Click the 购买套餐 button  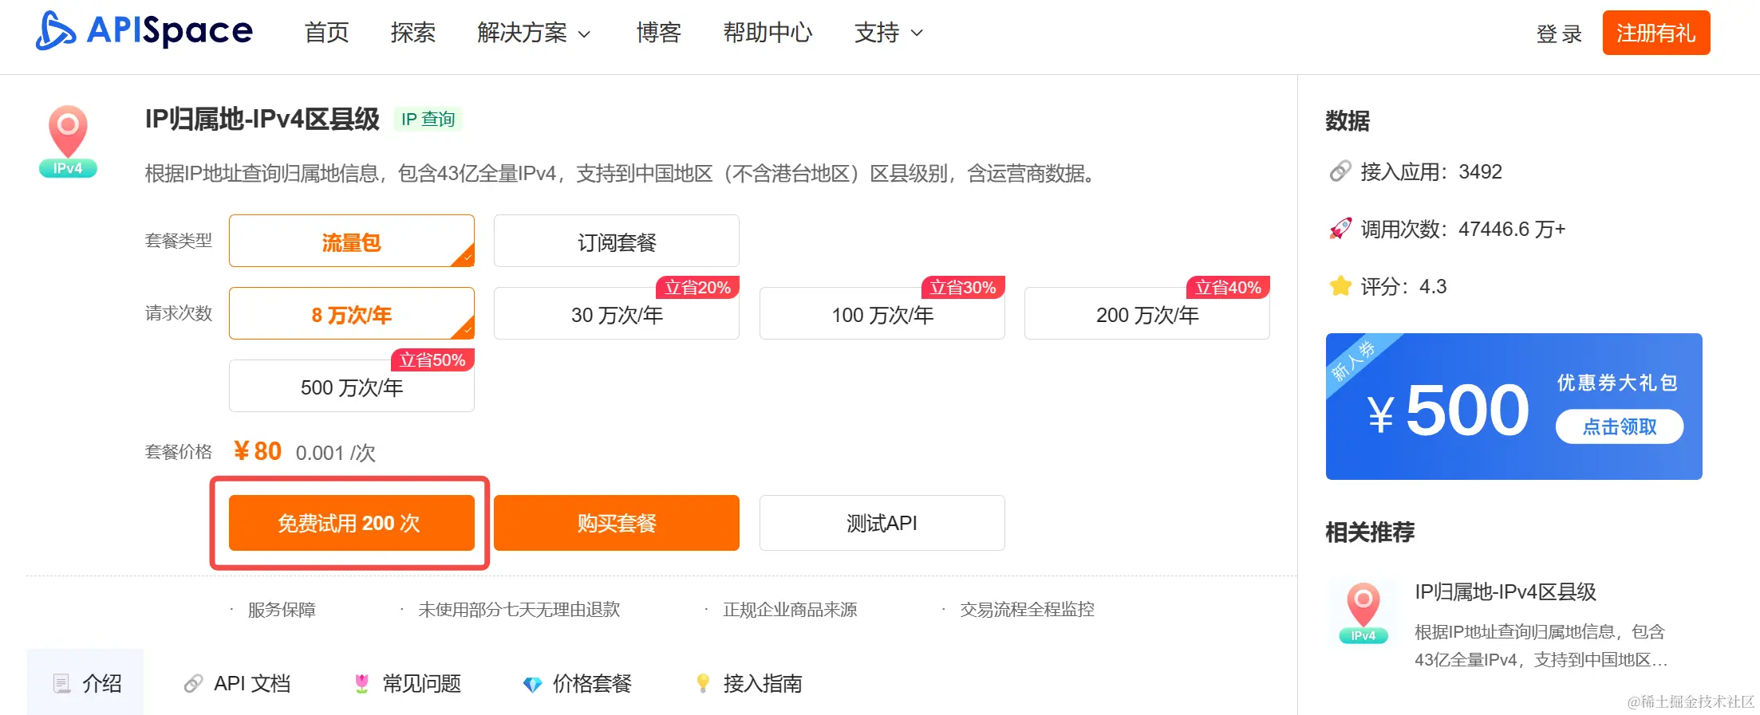[617, 523]
